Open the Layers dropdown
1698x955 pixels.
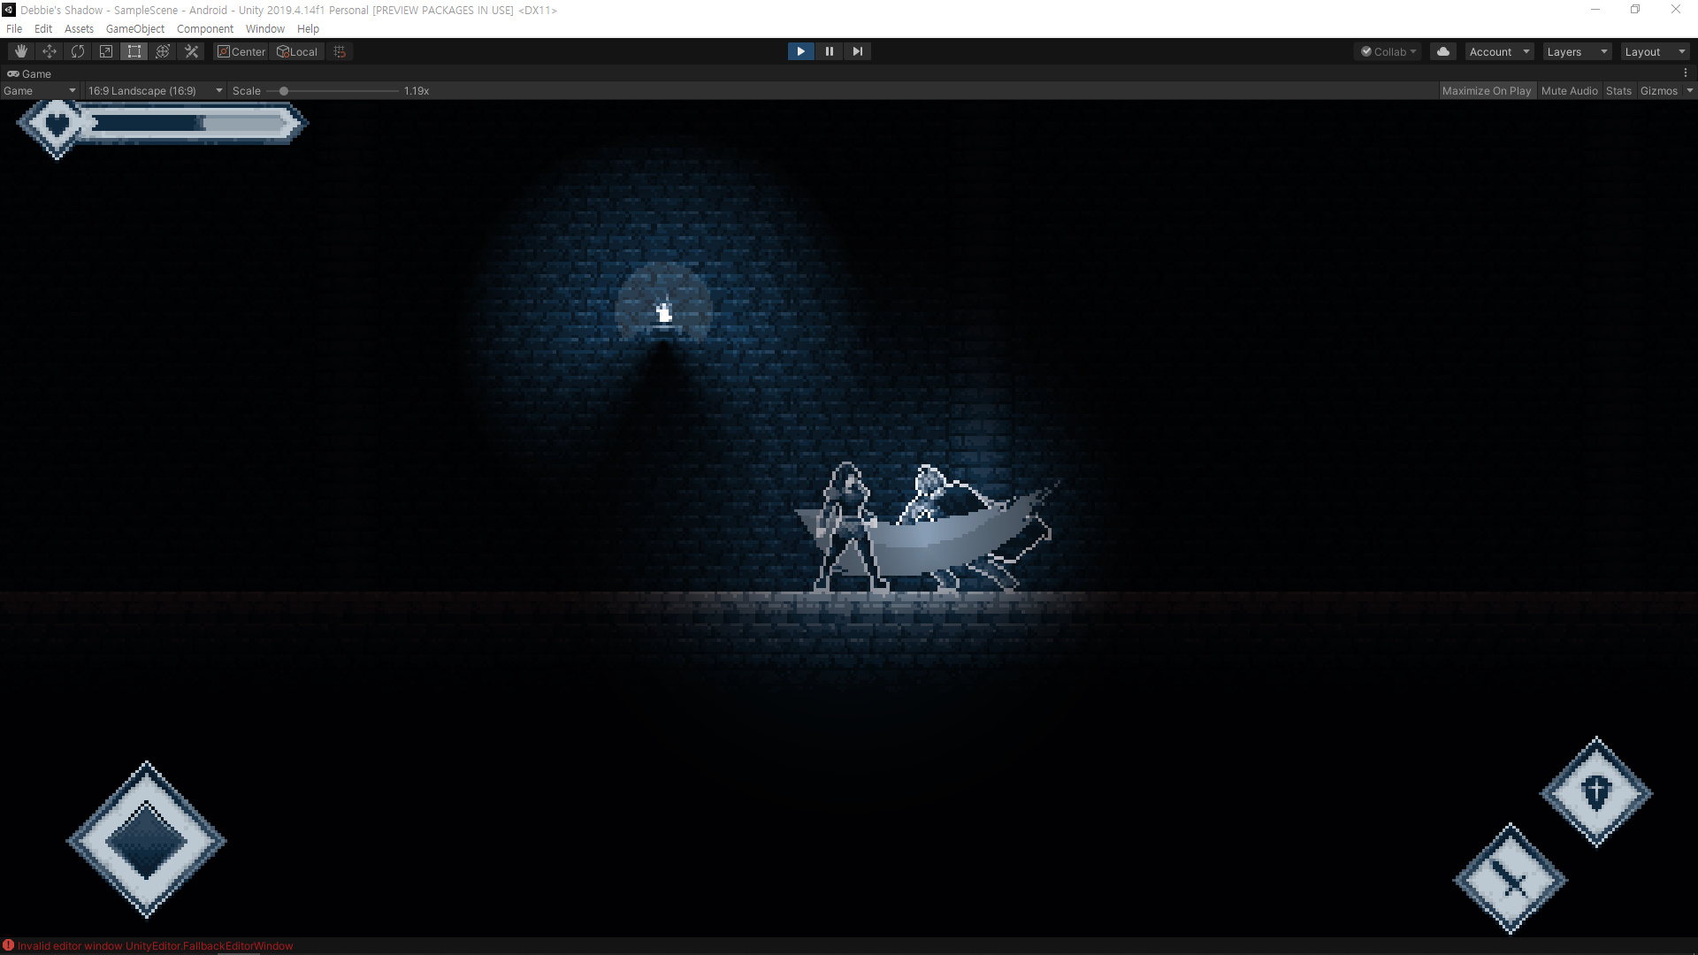[1576, 52]
